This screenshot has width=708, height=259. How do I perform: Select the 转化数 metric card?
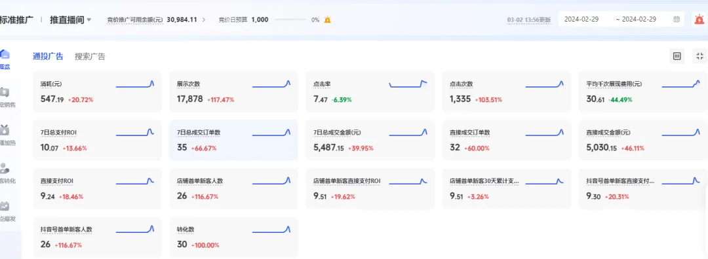[x=233, y=237]
